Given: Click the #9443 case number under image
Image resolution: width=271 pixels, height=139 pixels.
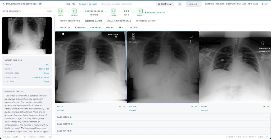Looking at the screenshot, I should [204, 106].
